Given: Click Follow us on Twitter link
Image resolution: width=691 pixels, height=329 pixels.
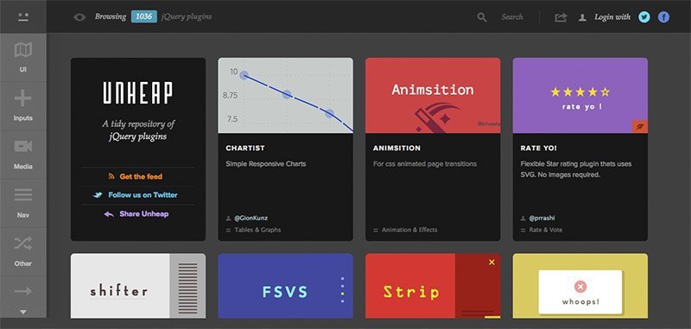Looking at the screenshot, I should pyautogui.click(x=143, y=194).
